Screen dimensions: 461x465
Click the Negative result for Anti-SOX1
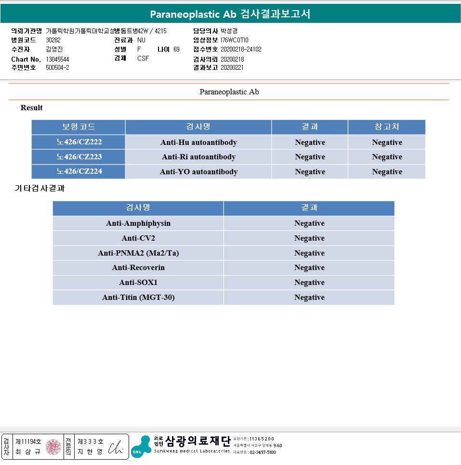click(x=309, y=283)
